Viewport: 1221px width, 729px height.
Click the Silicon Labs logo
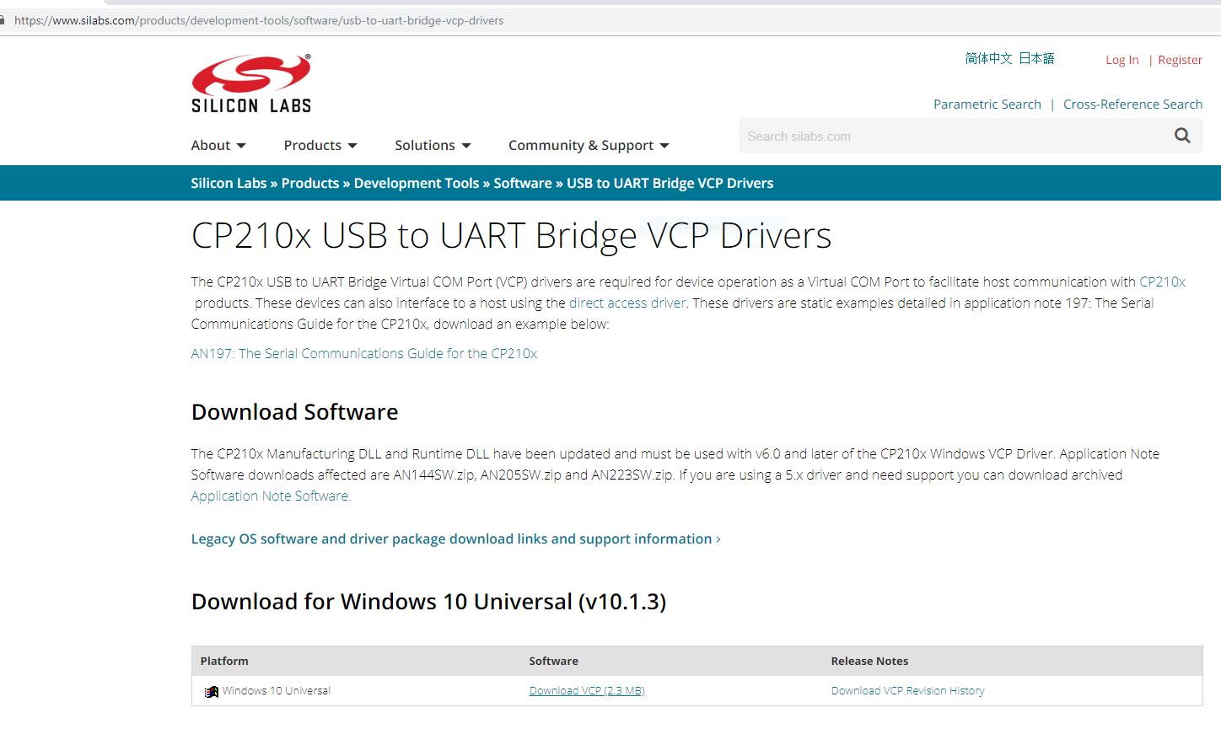pos(251,83)
